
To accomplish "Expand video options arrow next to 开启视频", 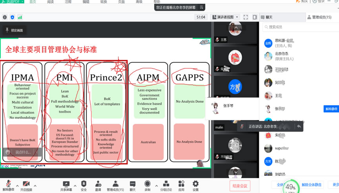I will click(35, 186).
